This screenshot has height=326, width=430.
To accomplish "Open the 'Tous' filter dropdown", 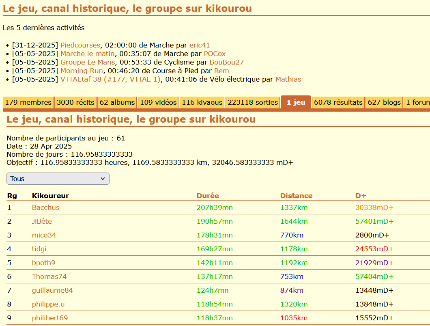I will pyautogui.click(x=58, y=179).
